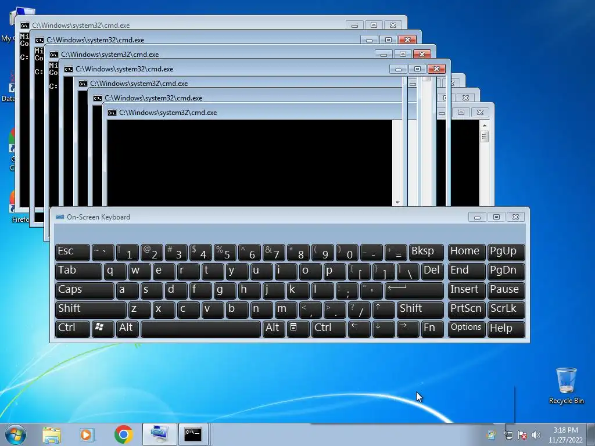Click inside the frontmost cmd.exe console area
595x446 pixels.
(249, 163)
